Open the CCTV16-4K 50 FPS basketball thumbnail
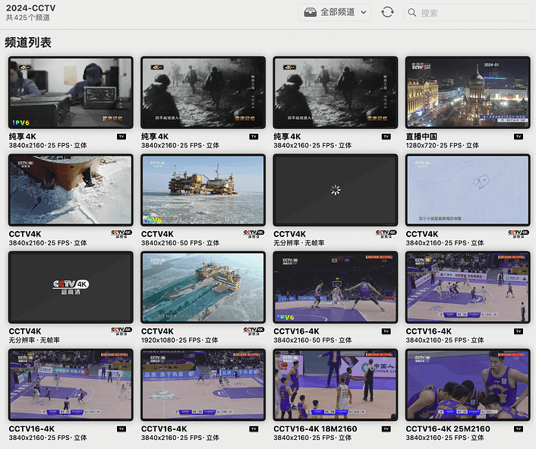Screen dimensions: 536x449 pos(336,288)
